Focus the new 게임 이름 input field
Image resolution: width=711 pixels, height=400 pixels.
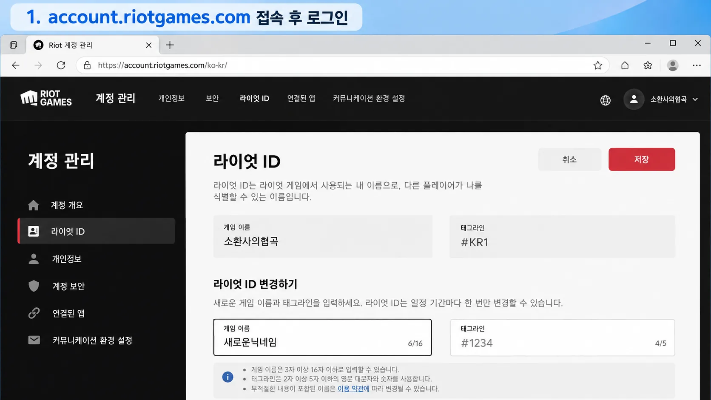pos(322,338)
